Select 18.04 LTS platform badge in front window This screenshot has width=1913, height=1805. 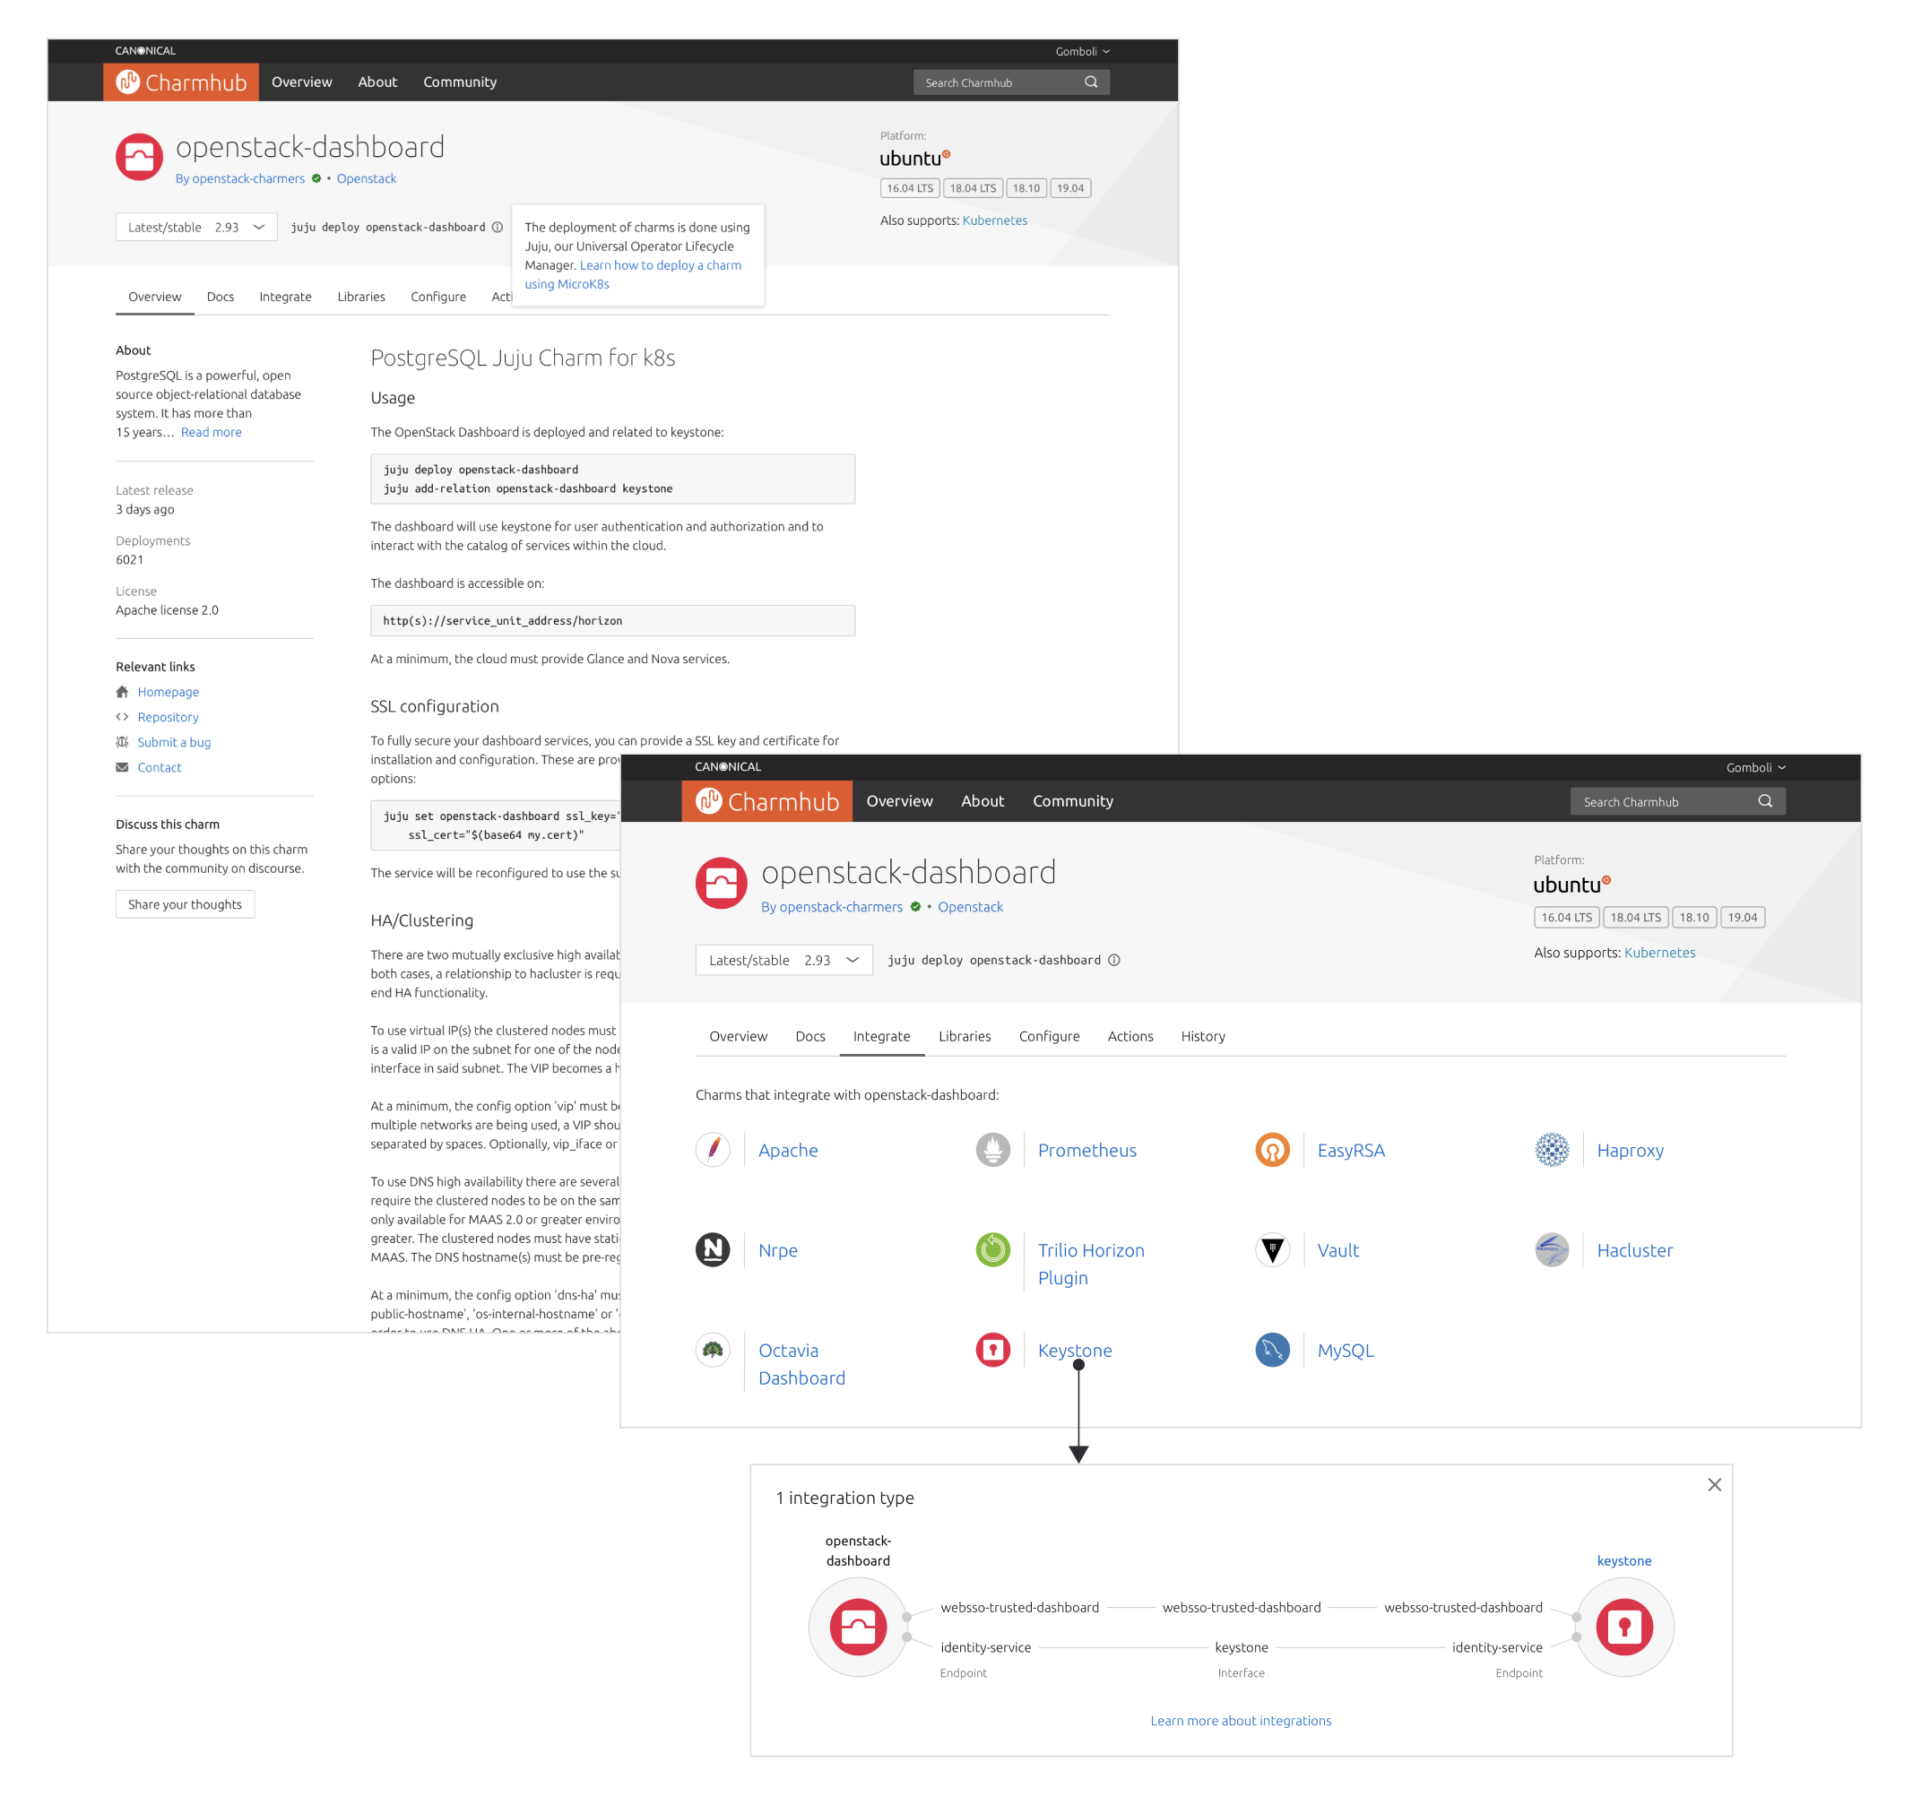[1635, 917]
